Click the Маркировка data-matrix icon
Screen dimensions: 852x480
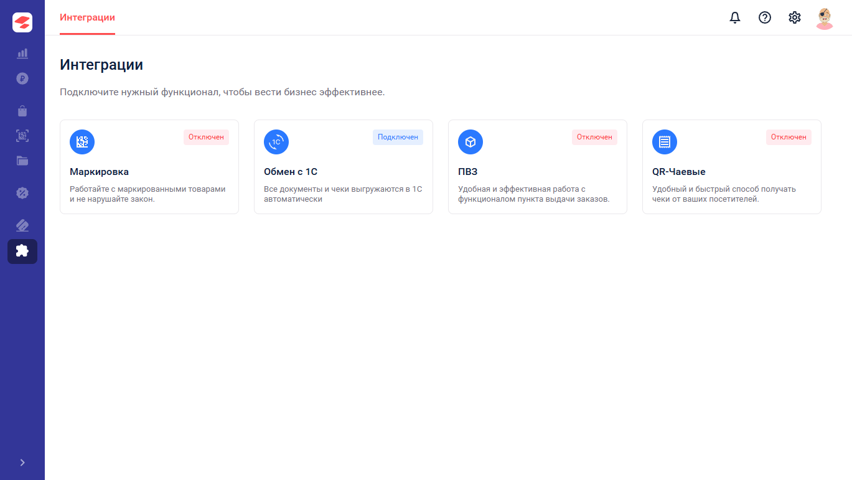(82, 142)
